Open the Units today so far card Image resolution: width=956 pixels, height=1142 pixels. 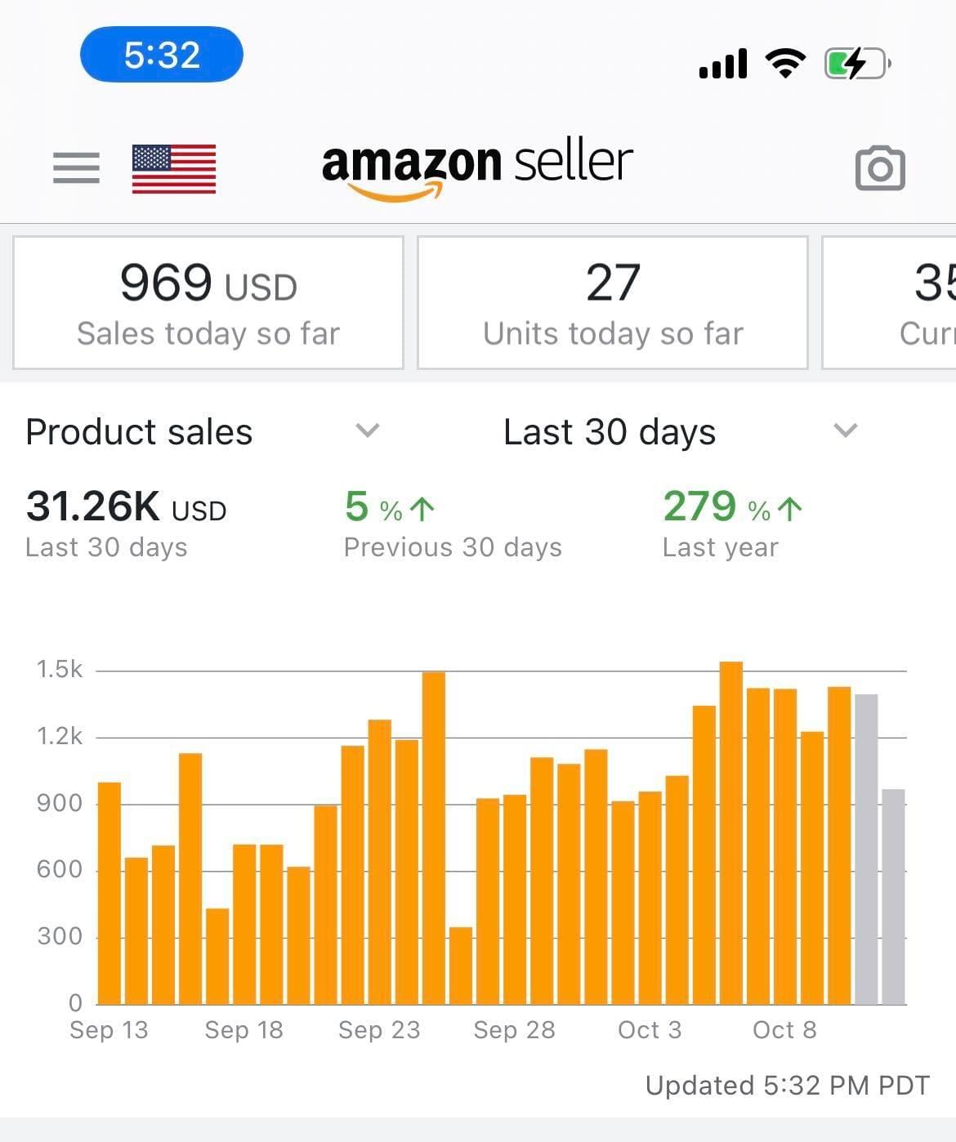[x=613, y=303]
